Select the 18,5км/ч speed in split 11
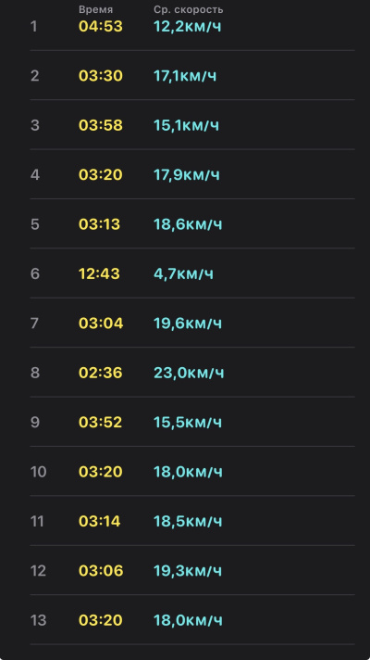 [x=188, y=522]
